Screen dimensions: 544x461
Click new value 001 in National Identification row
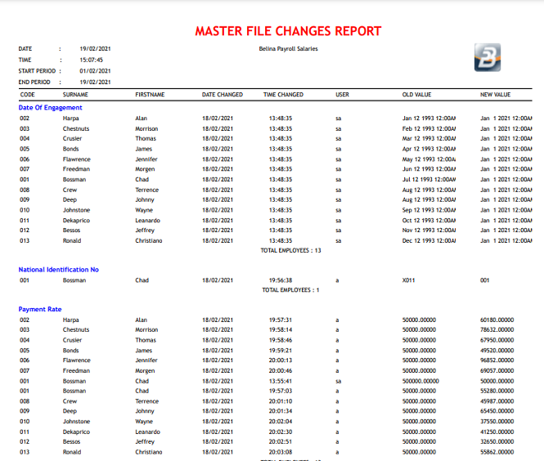click(x=484, y=280)
